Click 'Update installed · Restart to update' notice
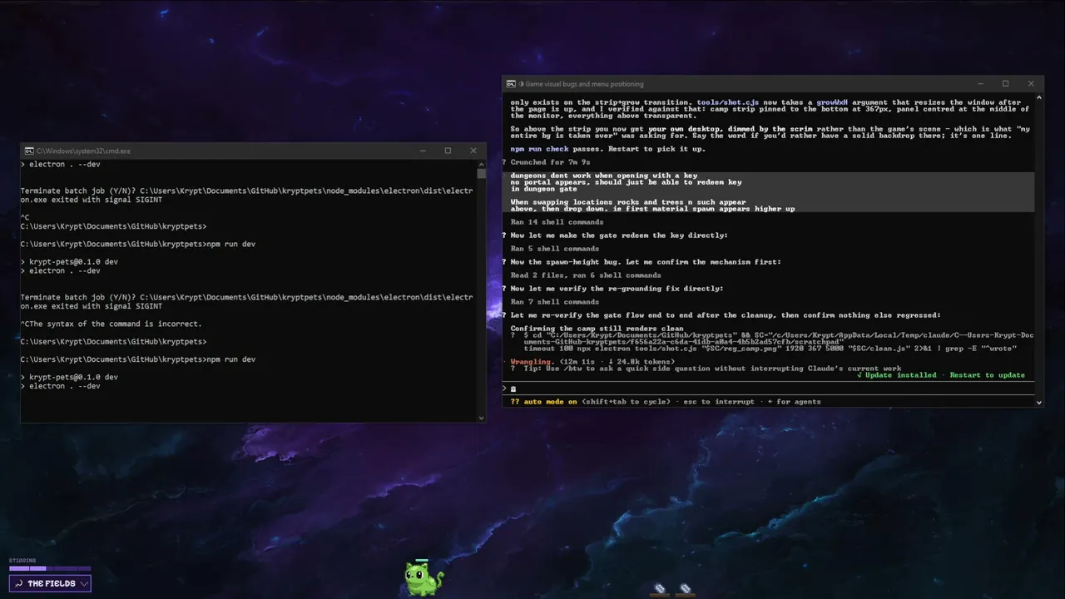 pos(941,375)
